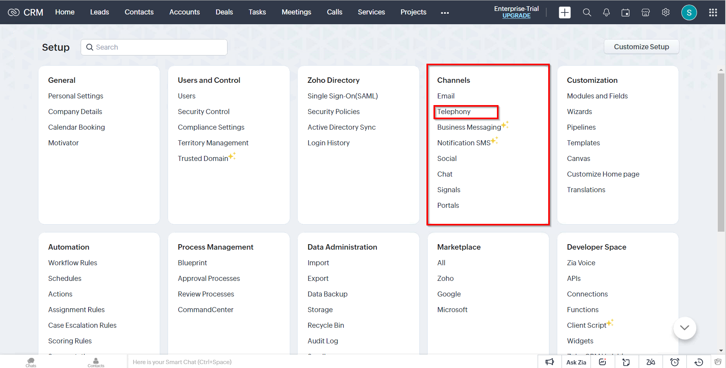Open the Setup gear icon

pyautogui.click(x=666, y=13)
